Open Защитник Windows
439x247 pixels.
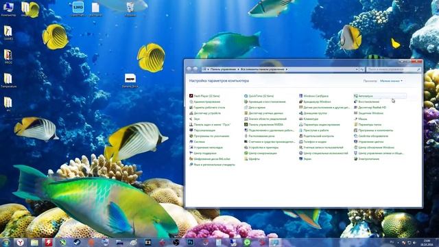[x=368, y=113]
